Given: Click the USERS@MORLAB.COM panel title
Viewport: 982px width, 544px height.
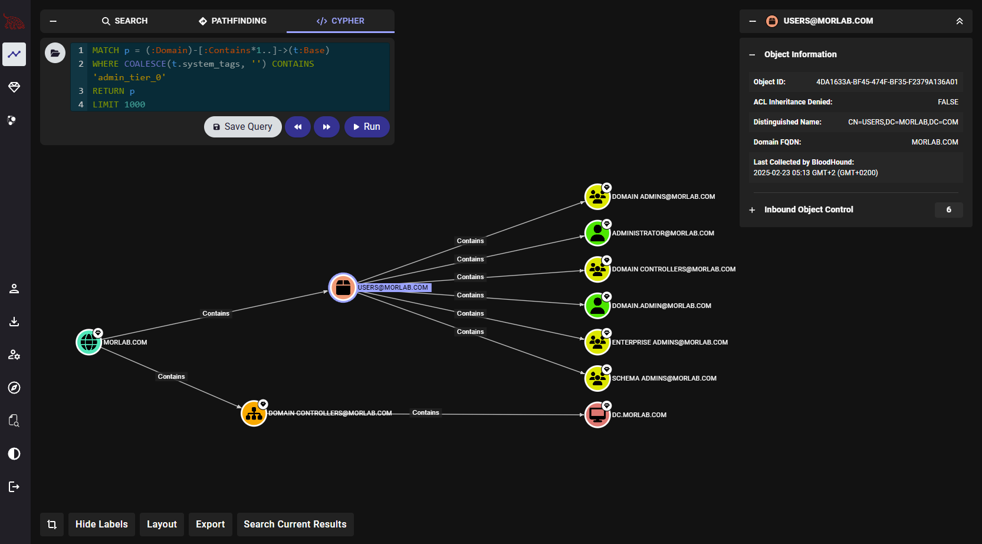Looking at the screenshot, I should [828, 21].
